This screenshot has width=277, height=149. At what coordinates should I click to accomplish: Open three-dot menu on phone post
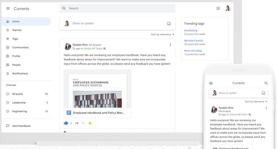(266, 108)
